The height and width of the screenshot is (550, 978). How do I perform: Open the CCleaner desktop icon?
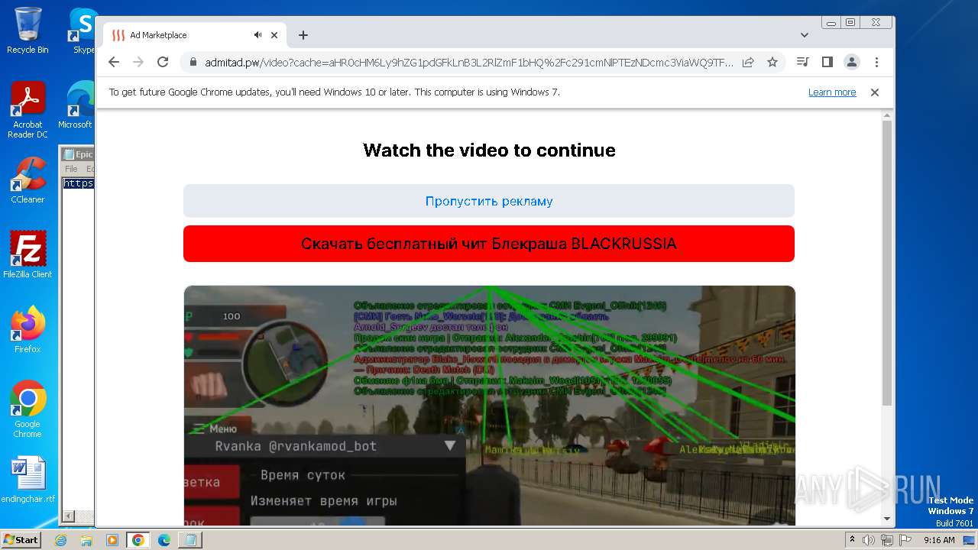(x=28, y=180)
